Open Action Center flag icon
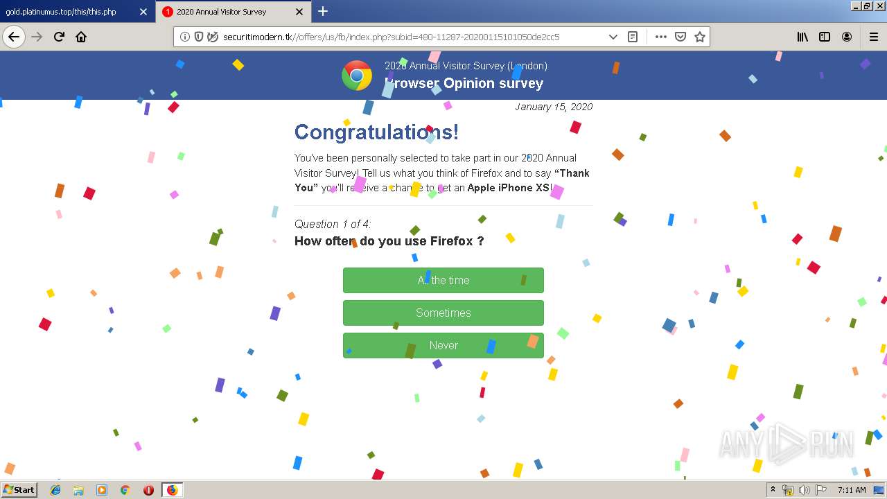887x499 pixels. pos(820,490)
